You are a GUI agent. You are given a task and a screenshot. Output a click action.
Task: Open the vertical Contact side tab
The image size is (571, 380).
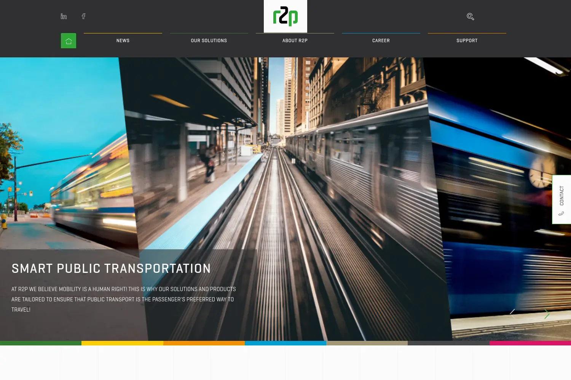pos(561,199)
